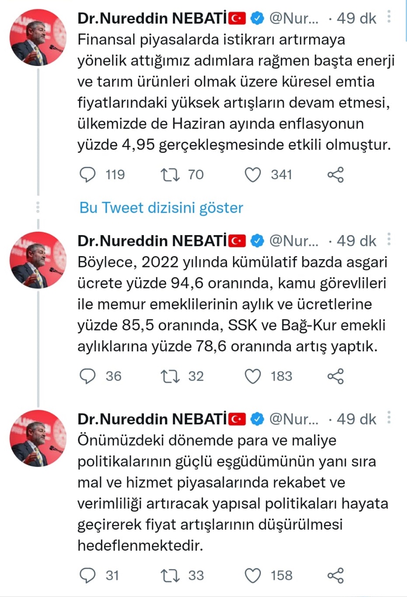Retweet the tweet with 33 retweets

click(170, 576)
